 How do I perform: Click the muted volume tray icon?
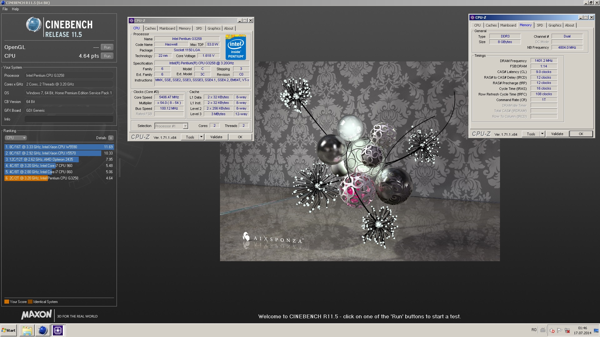[552, 330]
